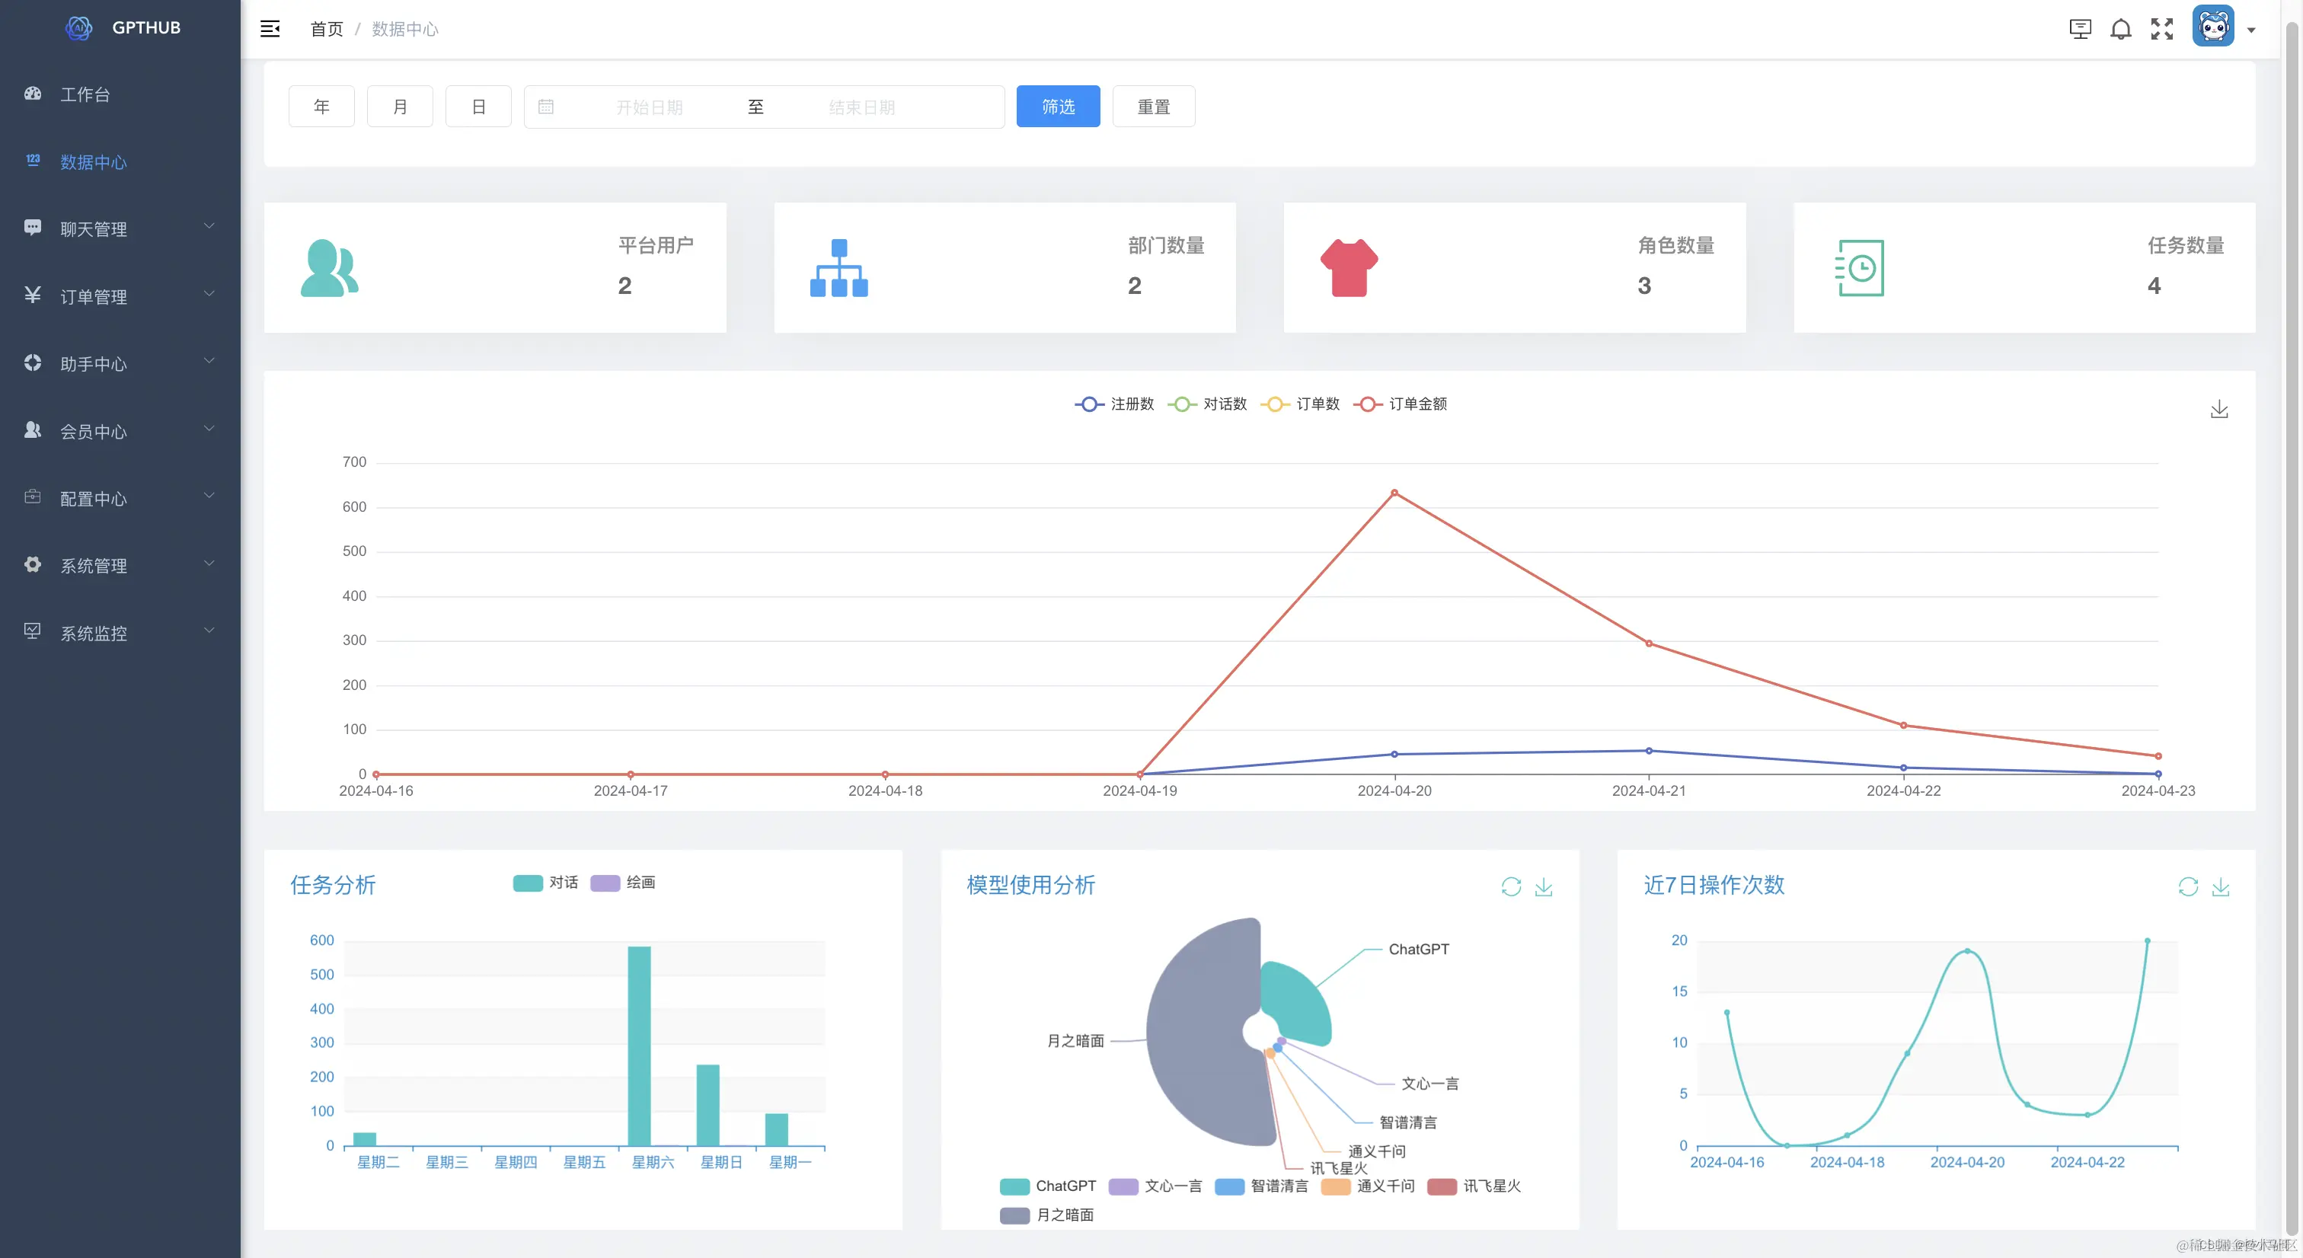Click the monitor screen icon in header

pyautogui.click(x=2081, y=30)
